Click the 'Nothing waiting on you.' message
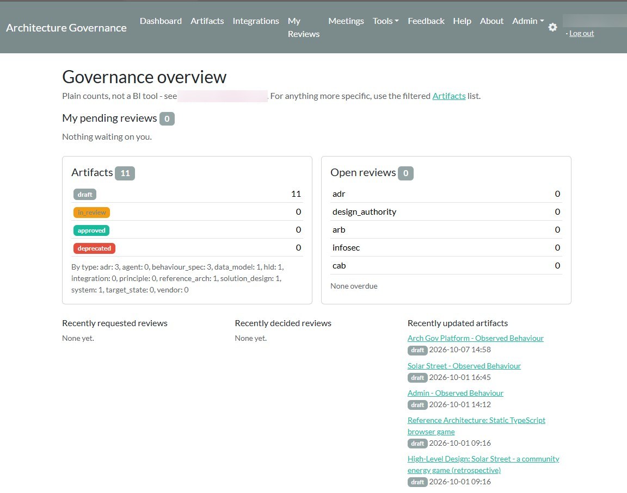 pos(107,137)
